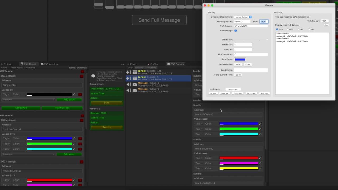Click the Send Full Message button
Screen dimensions: 338x190
click(x=159, y=20)
